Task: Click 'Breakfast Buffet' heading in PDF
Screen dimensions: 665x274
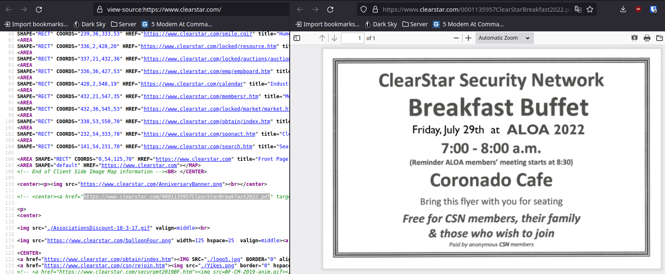Action: (x=498, y=107)
